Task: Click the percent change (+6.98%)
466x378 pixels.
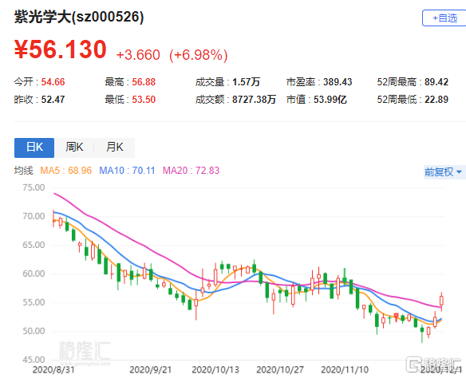Action: [x=199, y=55]
